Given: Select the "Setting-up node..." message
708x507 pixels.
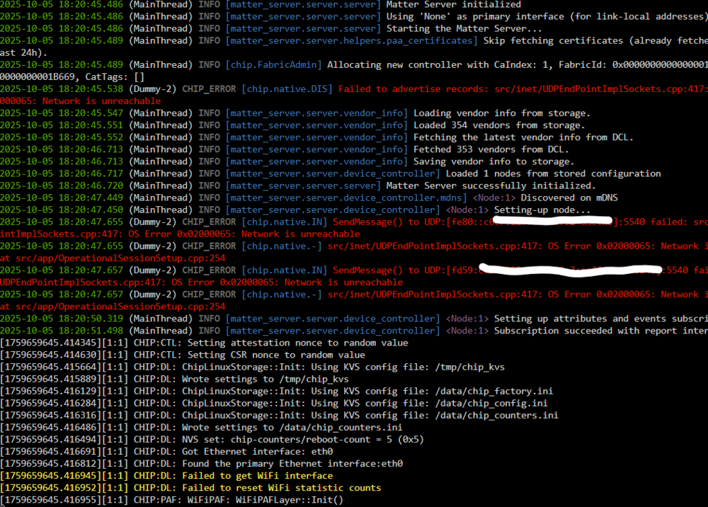Looking at the screenshot, I should click(x=542, y=210).
